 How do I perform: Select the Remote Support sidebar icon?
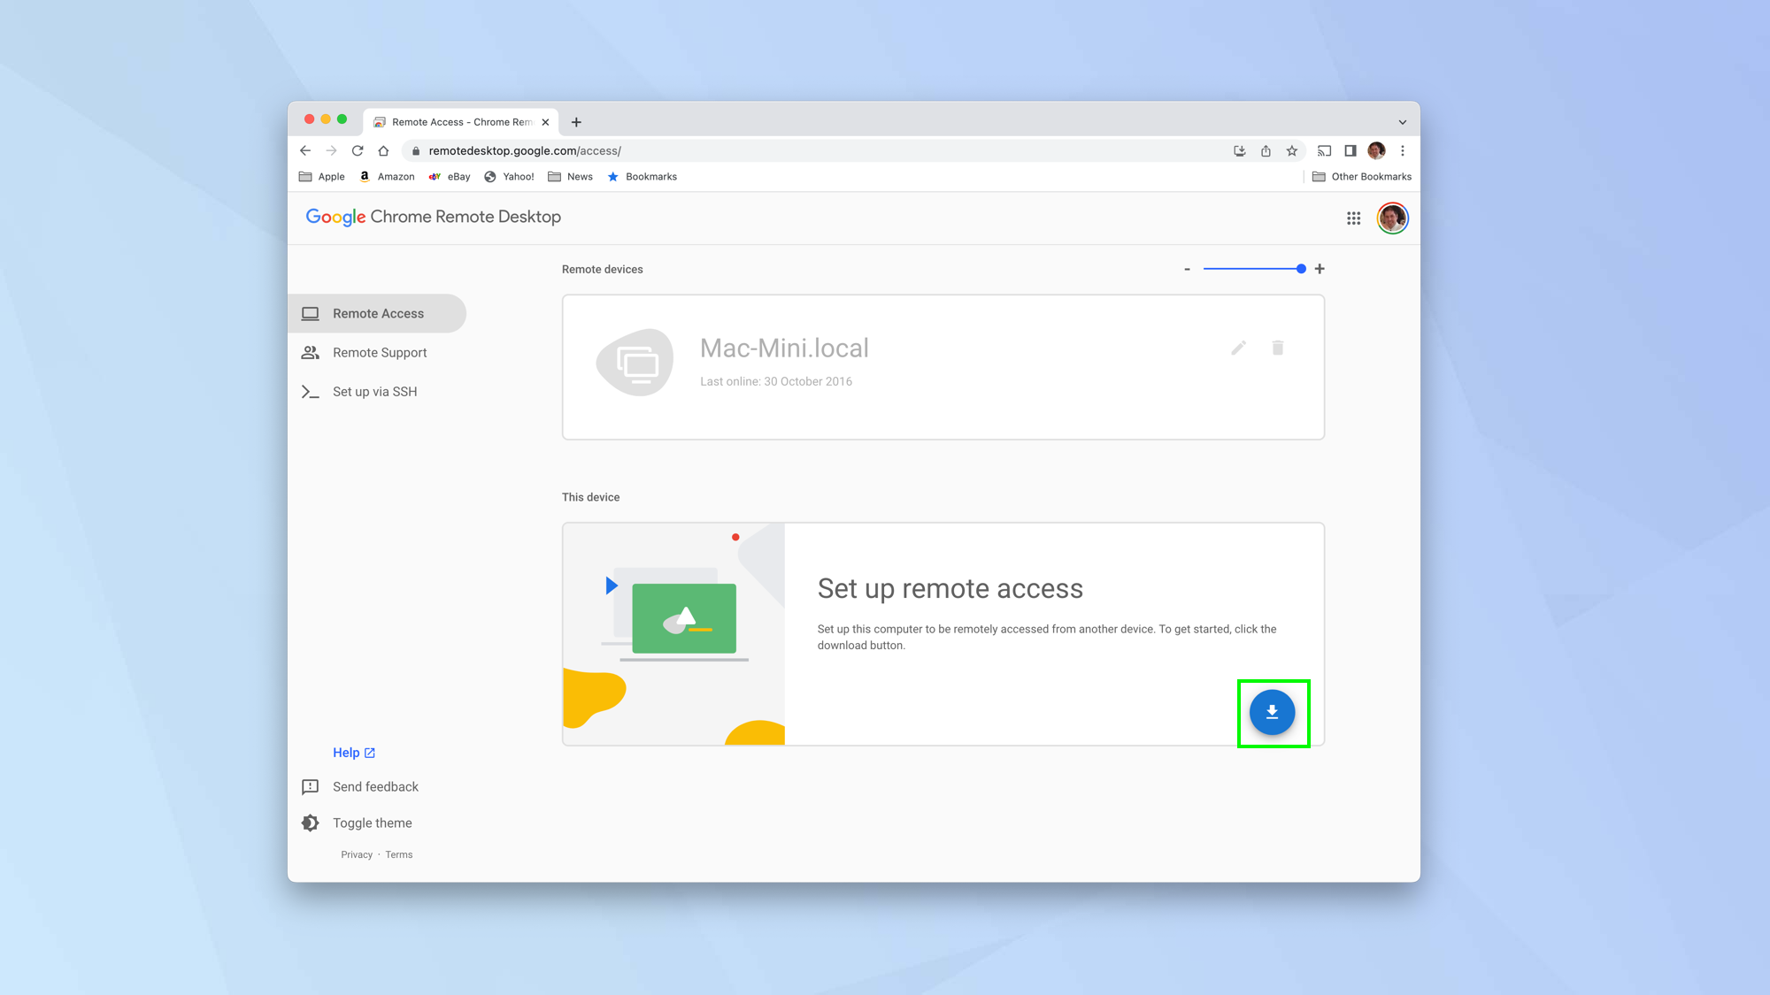click(312, 352)
